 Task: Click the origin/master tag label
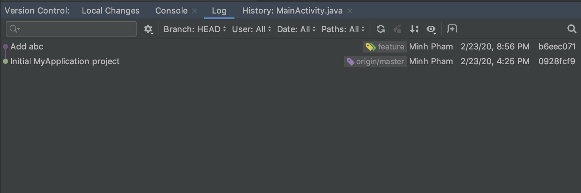pos(375,62)
